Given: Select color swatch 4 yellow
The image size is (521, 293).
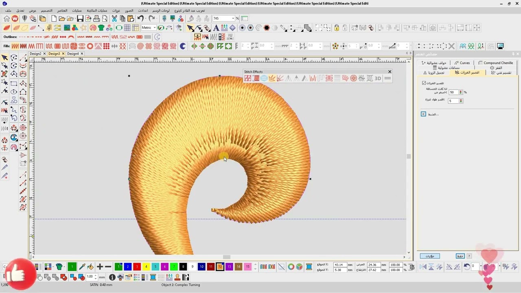Looking at the screenshot, I should click(146, 267).
